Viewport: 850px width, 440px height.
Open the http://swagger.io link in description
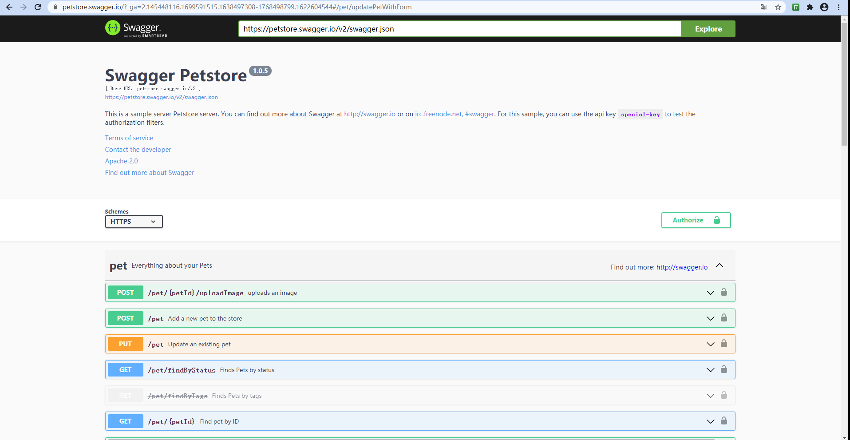[x=370, y=114]
